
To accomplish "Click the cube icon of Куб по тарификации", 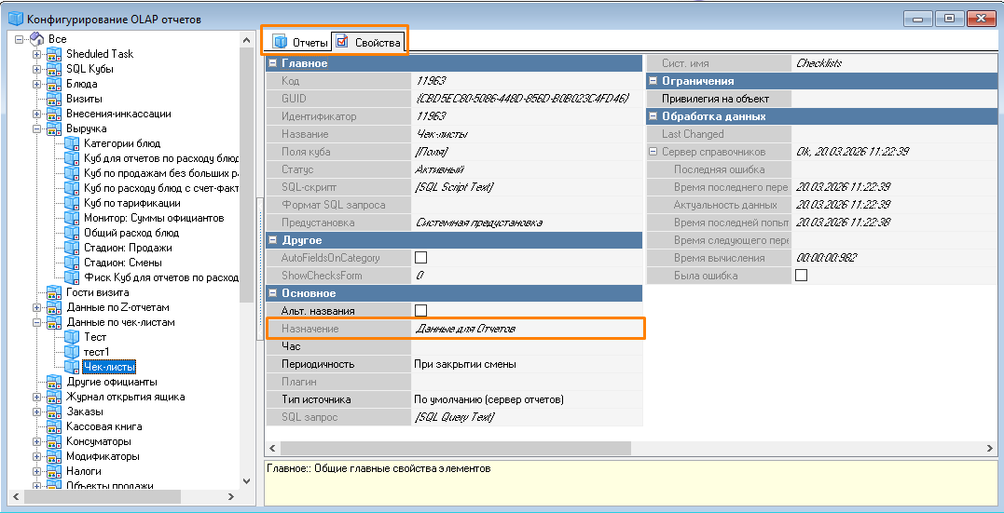I will pyautogui.click(x=73, y=203).
